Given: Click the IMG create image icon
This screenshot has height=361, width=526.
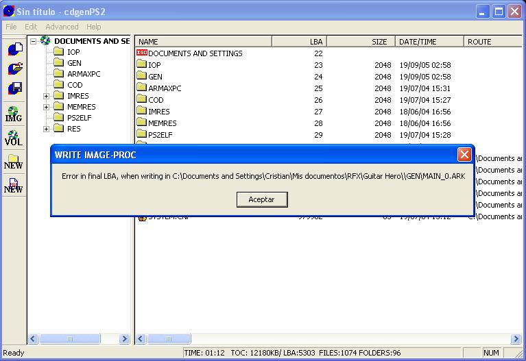Looking at the screenshot, I should click(14, 114).
